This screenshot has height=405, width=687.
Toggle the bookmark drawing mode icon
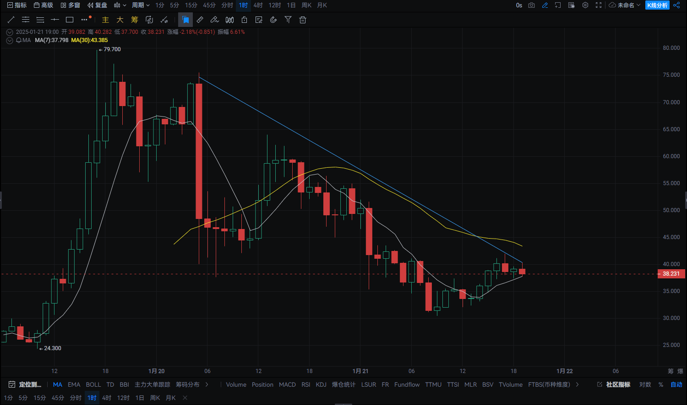[x=185, y=20]
